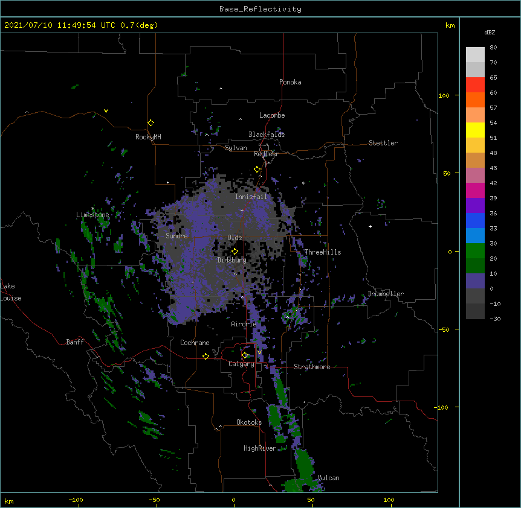Click the Strathmore town label
521x508 pixels.
(312, 367)
